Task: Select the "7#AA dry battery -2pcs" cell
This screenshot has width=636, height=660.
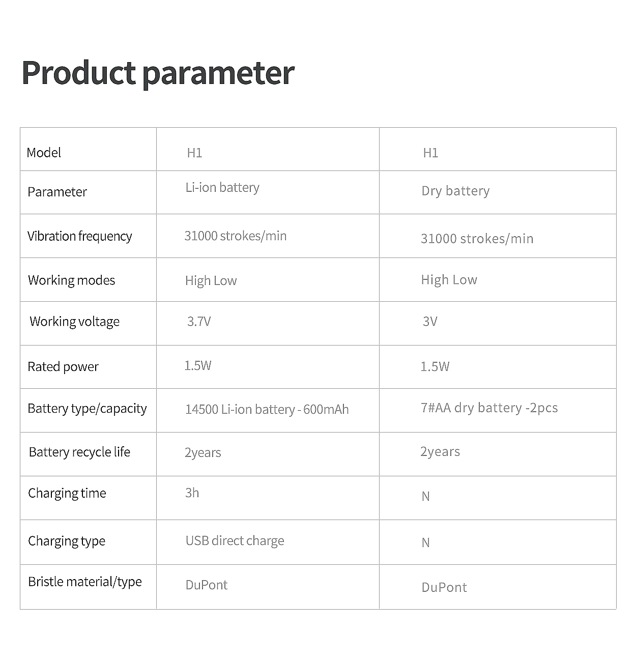Action: [x=489, y=408]
